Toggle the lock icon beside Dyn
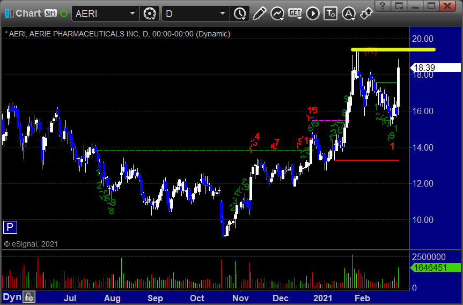Image resolution: width=463 pixels, height=305 pixels. (x=29, y=297)
